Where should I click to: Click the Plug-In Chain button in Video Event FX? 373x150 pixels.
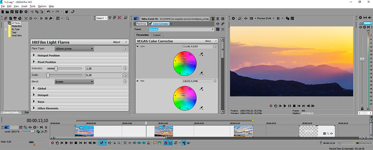[218, 24]
